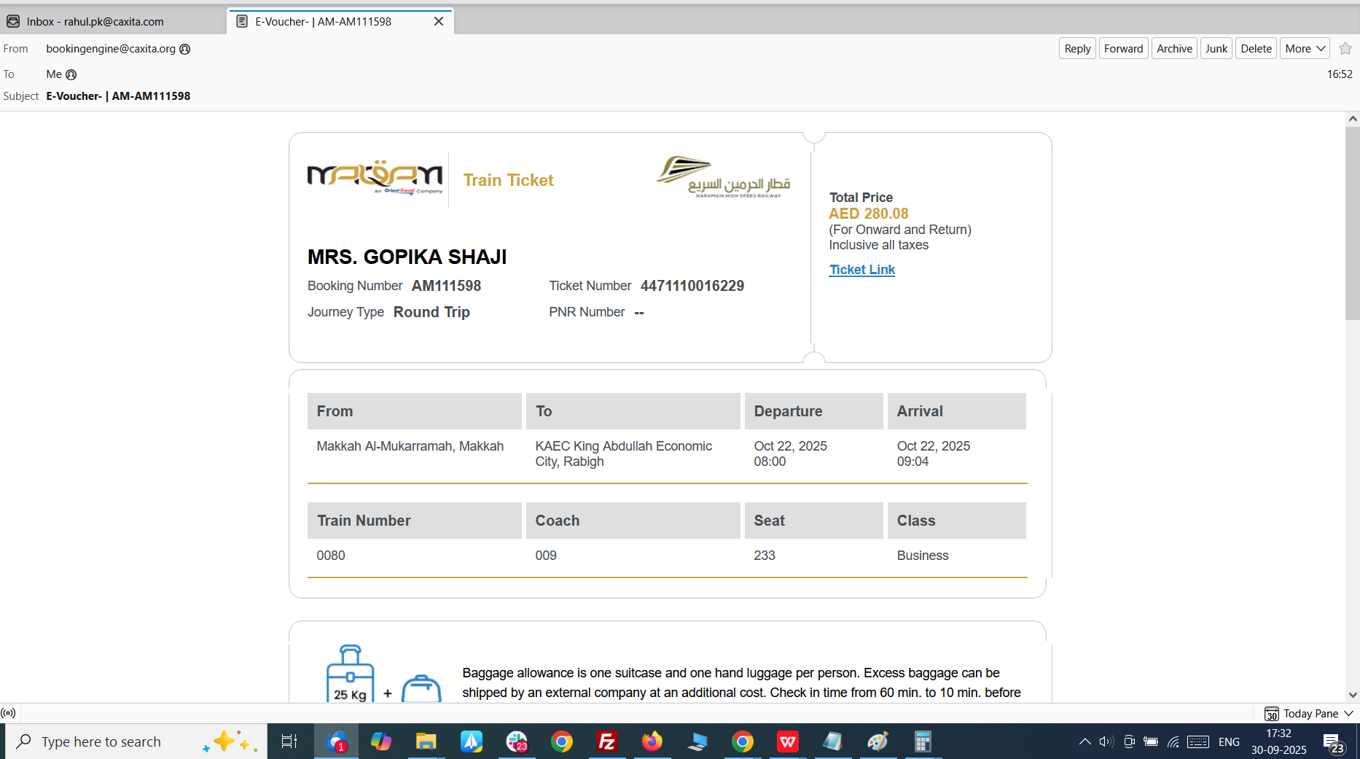Close the E-Voucher tab

439,22
